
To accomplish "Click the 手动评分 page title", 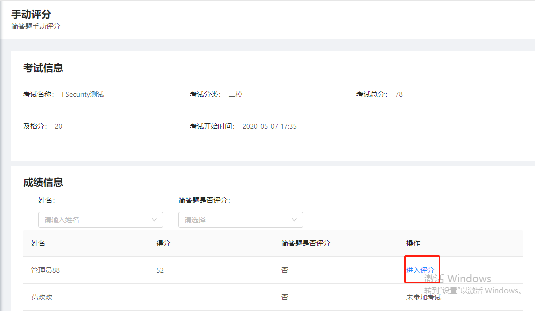I will [31, 15].
